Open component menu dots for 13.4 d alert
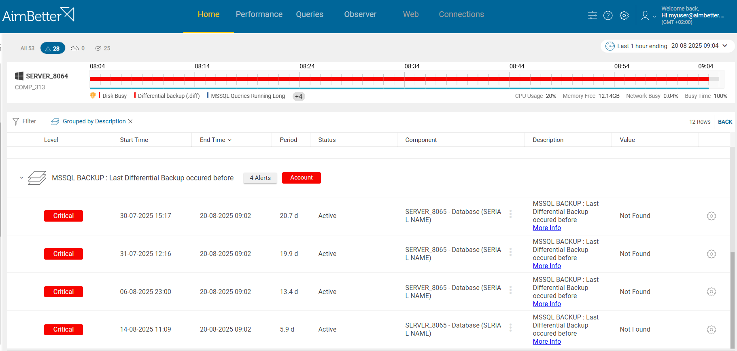The width and height of the screenshot is (737, 351). [510, 290]
